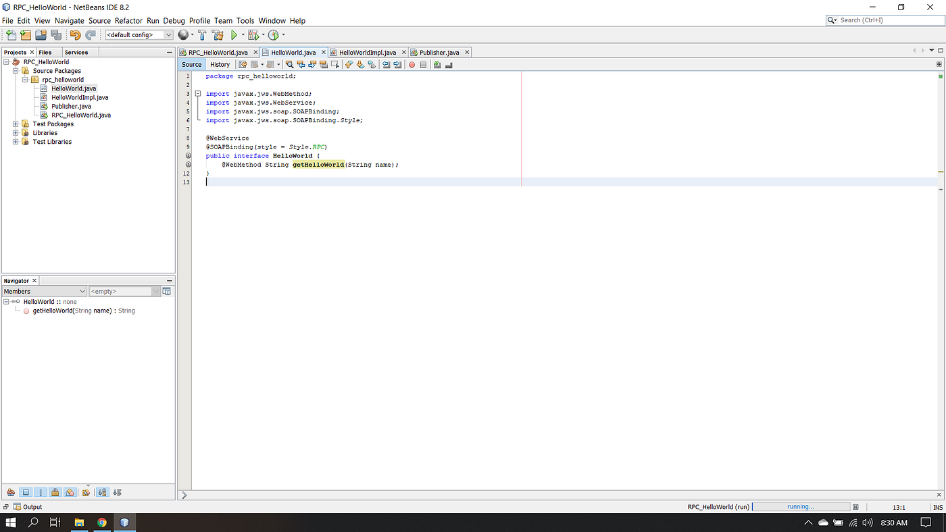Click the Shift Line Left icon
This screenshot has height=532, width=946.
(386, 65)
